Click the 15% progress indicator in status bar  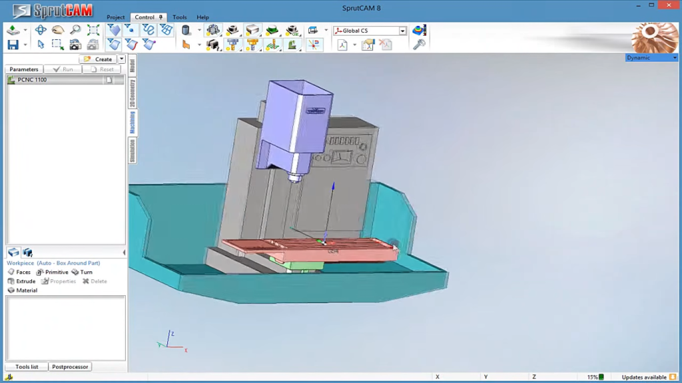tap(595, 377)
